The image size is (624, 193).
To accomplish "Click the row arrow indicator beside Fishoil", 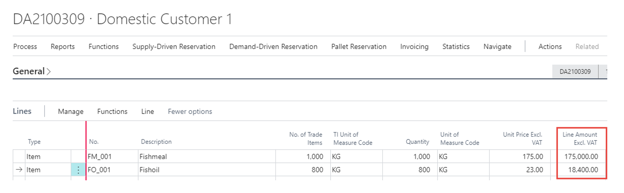I will click(x=18, y=170).
